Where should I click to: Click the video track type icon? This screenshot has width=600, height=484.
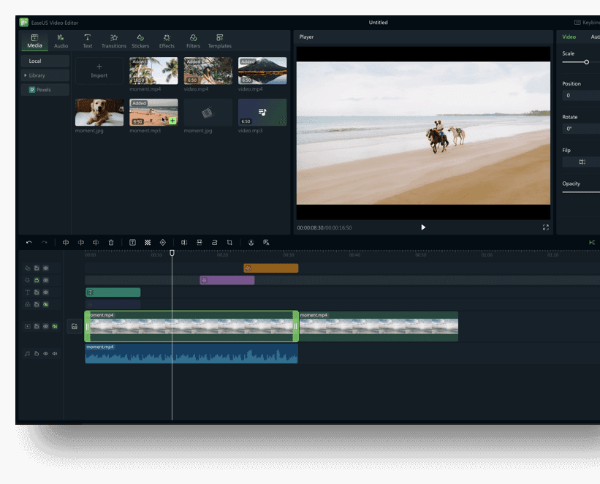[28, 326]
